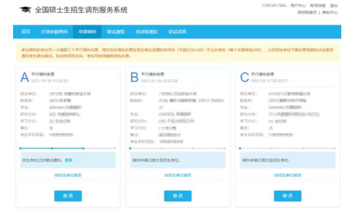Switch to 计划余额查询 tab
Viewport: 345px width, 211px height.
54,32
